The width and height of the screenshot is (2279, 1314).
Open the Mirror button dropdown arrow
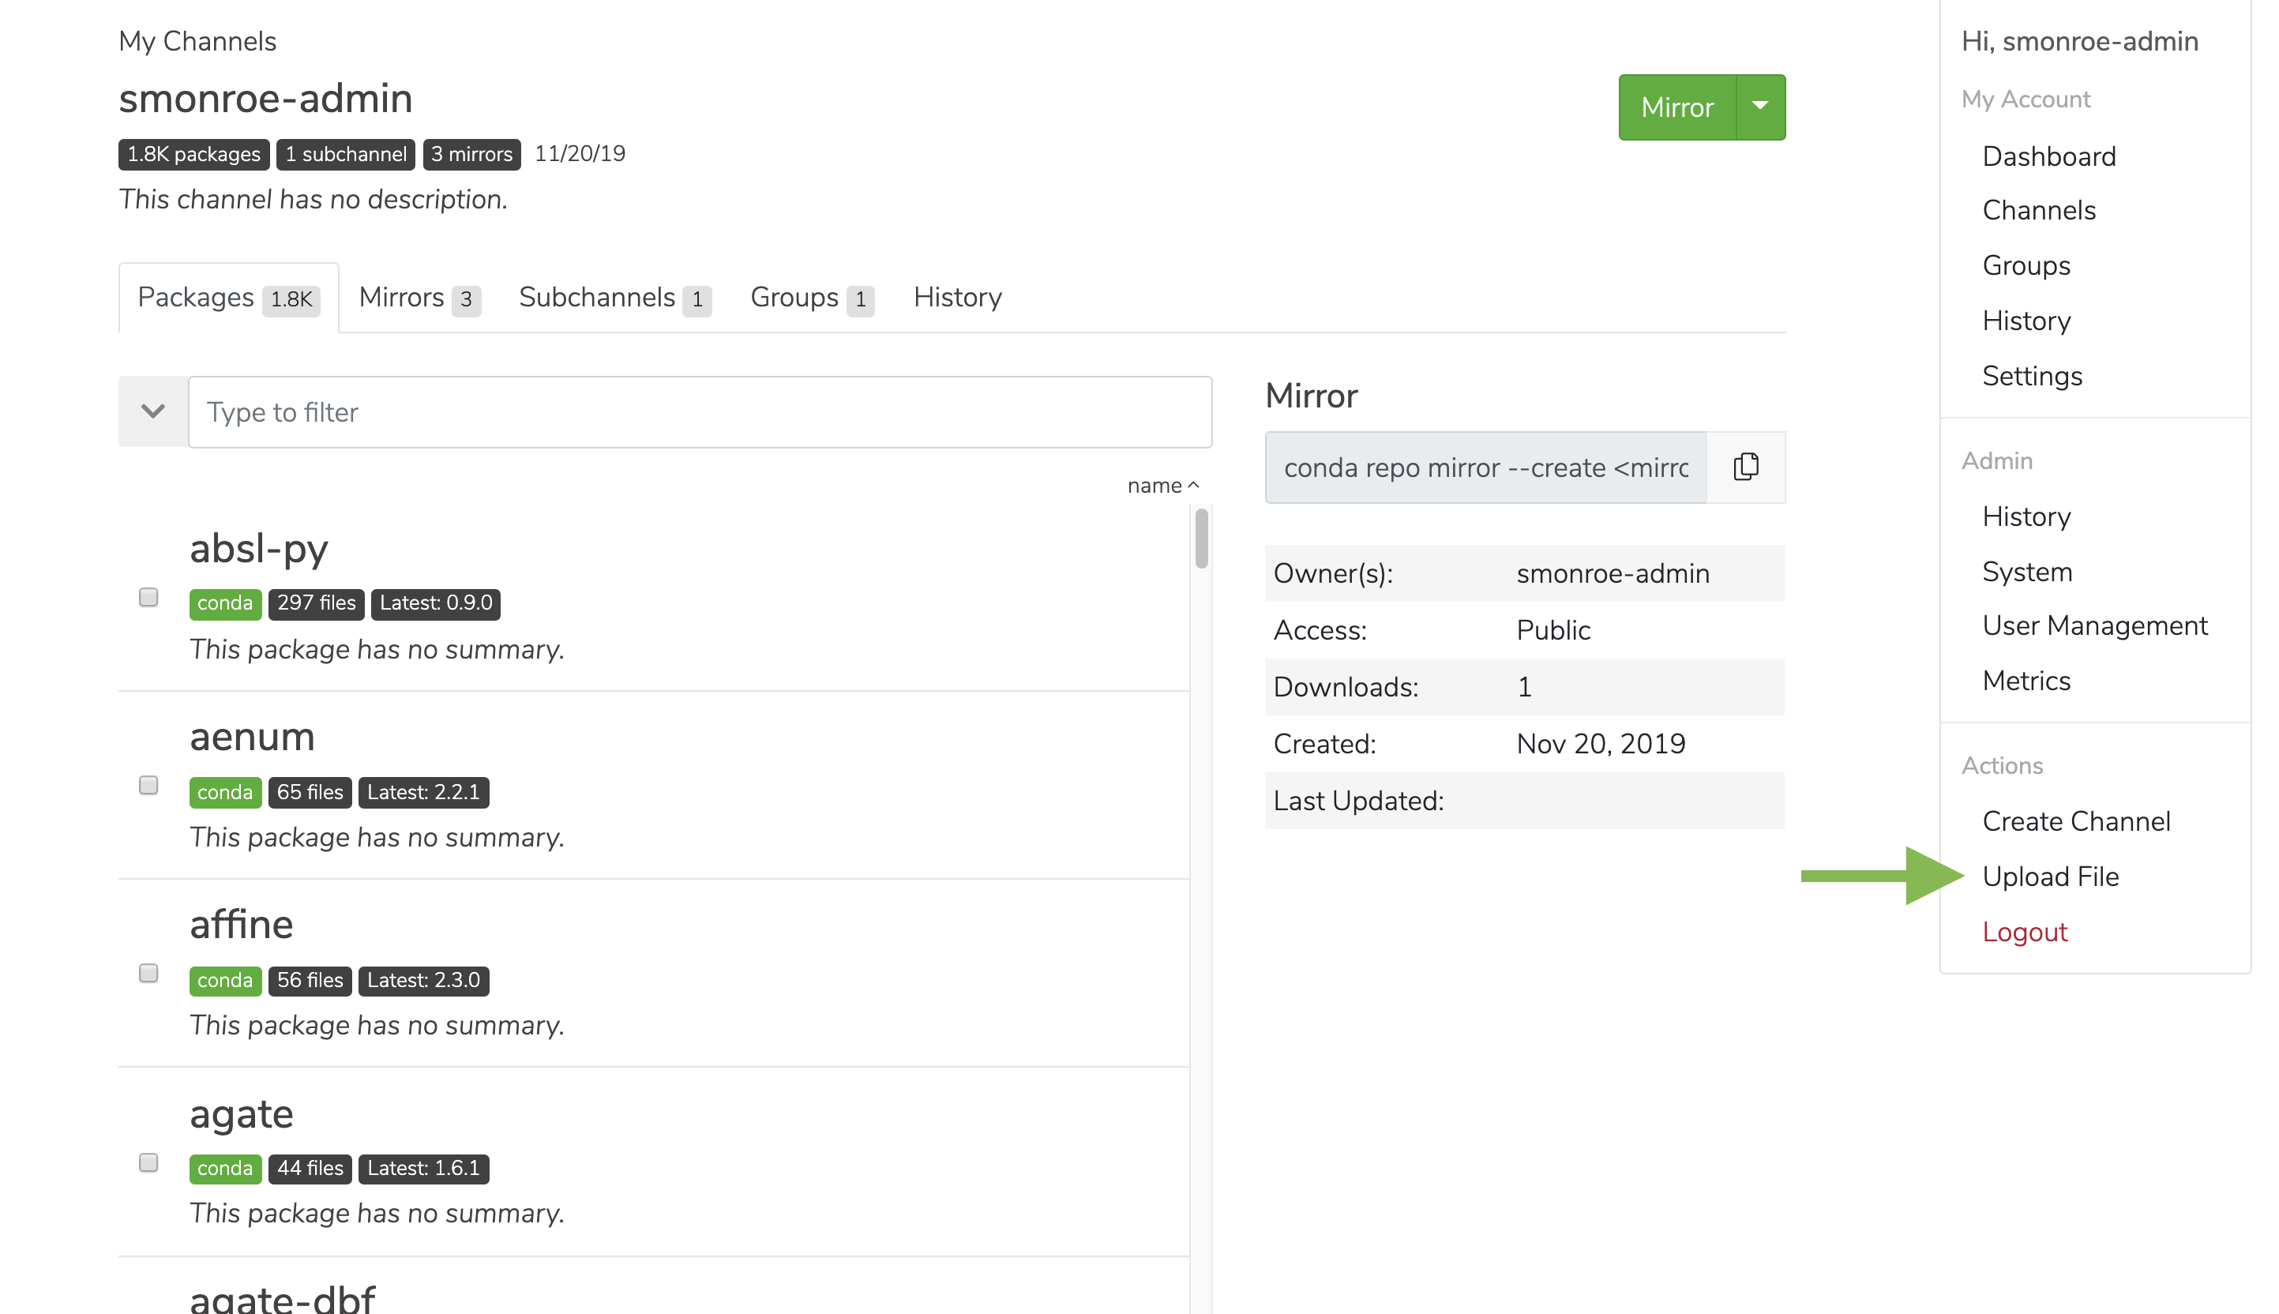click(x=1760, y=107)
